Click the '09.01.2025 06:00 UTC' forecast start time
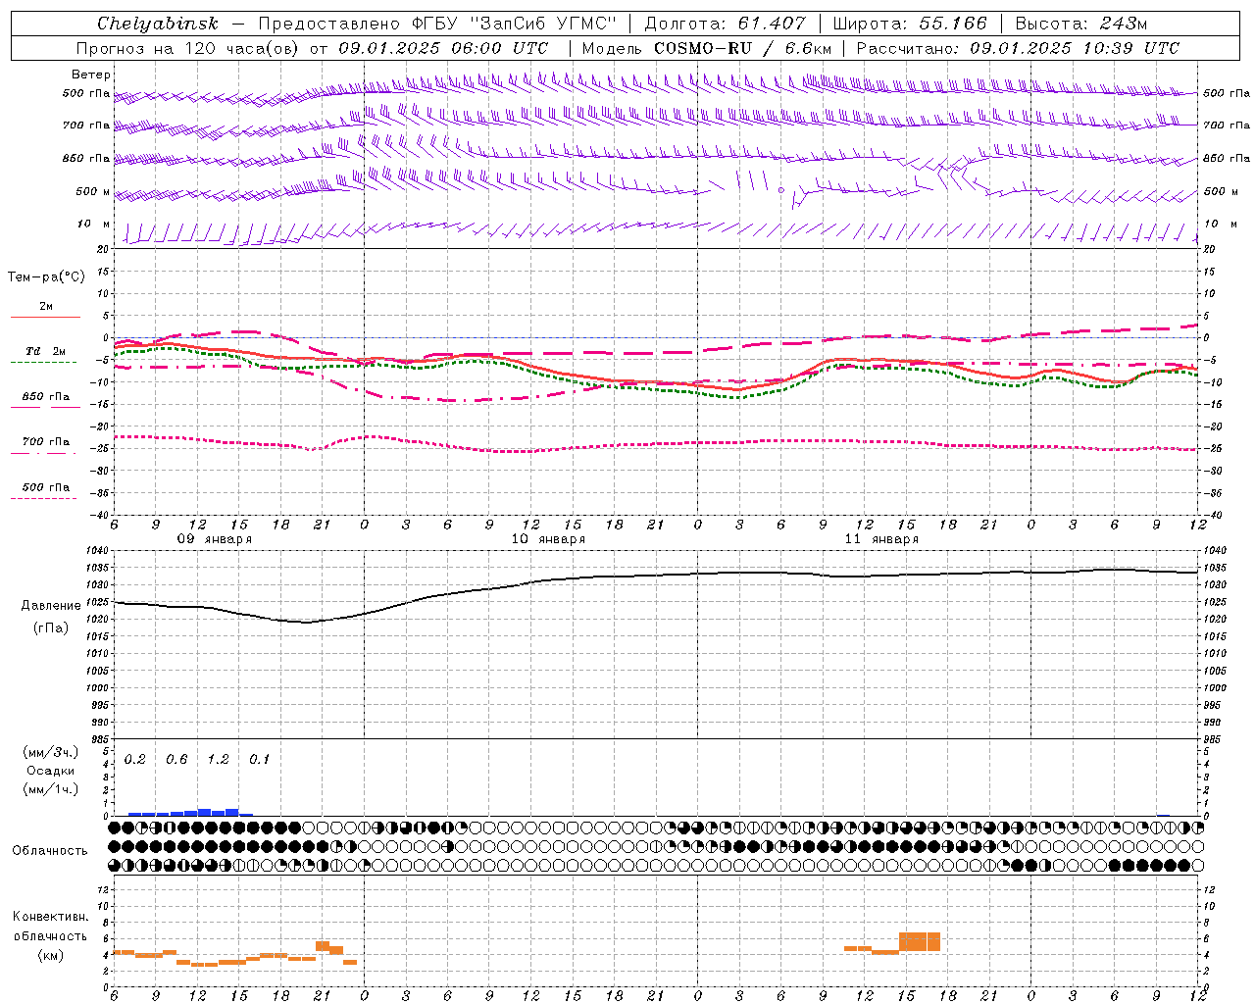This screenshot has height=1004, width=1255. [x=443, y=48]
